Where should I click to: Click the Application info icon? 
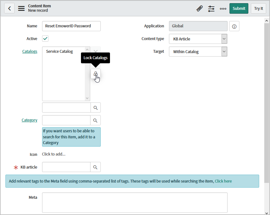tap(234, 26)
